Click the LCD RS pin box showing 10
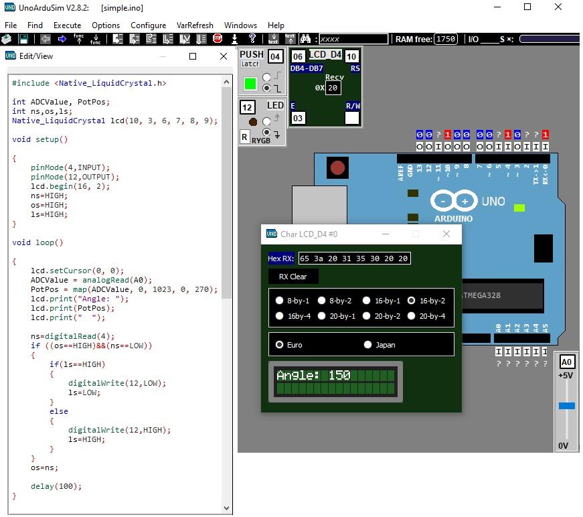 [351, 56]
